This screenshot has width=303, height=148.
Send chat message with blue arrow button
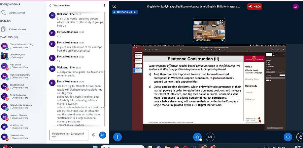click(103, 135)
